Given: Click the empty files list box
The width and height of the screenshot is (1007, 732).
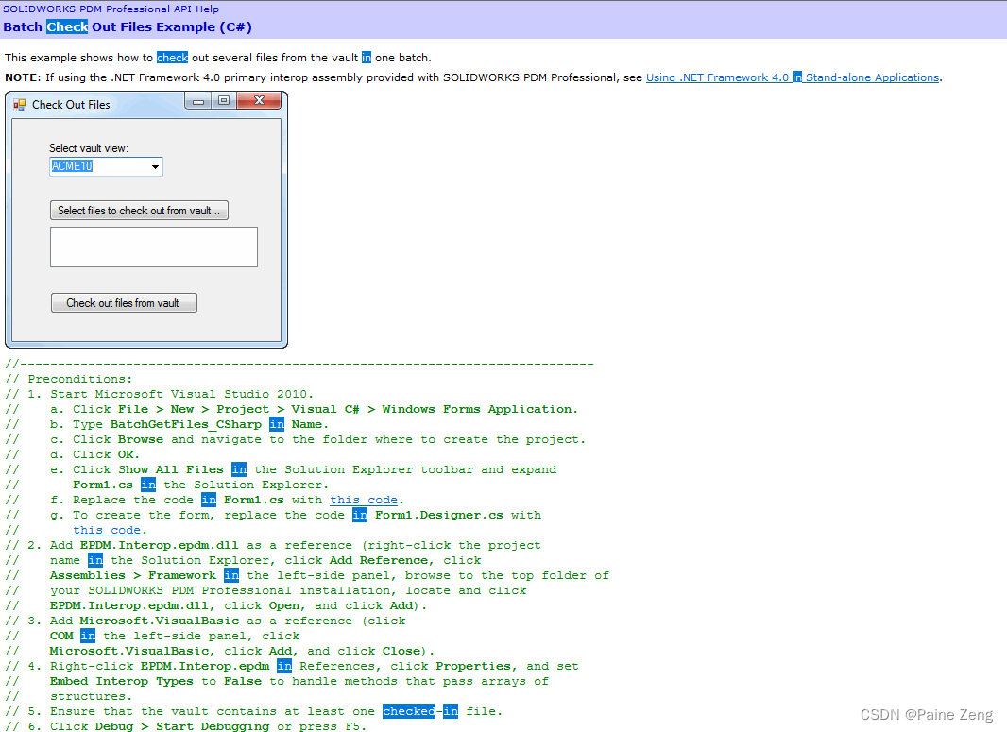Looking at the screenshot, I should point(153,247).
